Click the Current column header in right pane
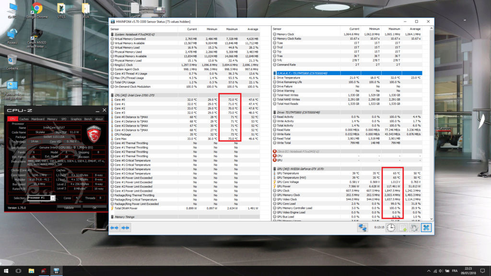This screenshot has height=276, width=491. 354,29
